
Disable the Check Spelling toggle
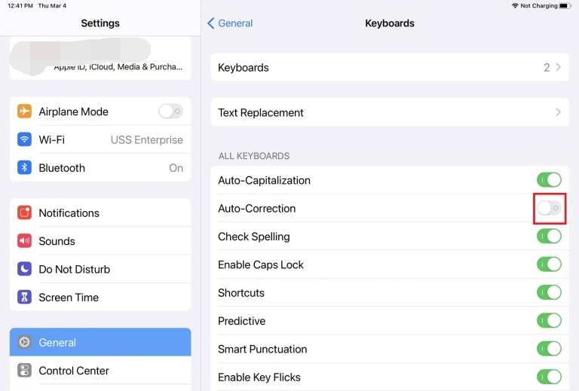click(x=549, y=237)
